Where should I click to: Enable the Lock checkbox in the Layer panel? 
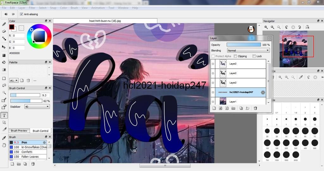pos(254,56)
